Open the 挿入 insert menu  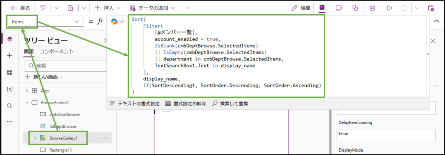(108, 8)
